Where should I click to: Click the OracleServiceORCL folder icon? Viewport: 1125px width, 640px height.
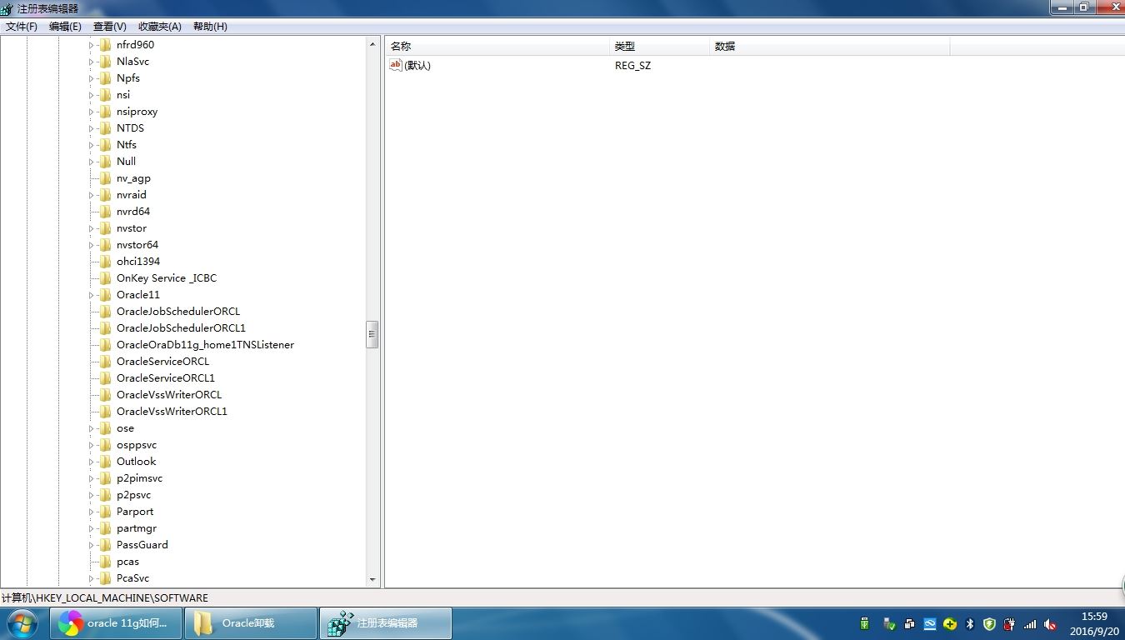tap(105, 362)
